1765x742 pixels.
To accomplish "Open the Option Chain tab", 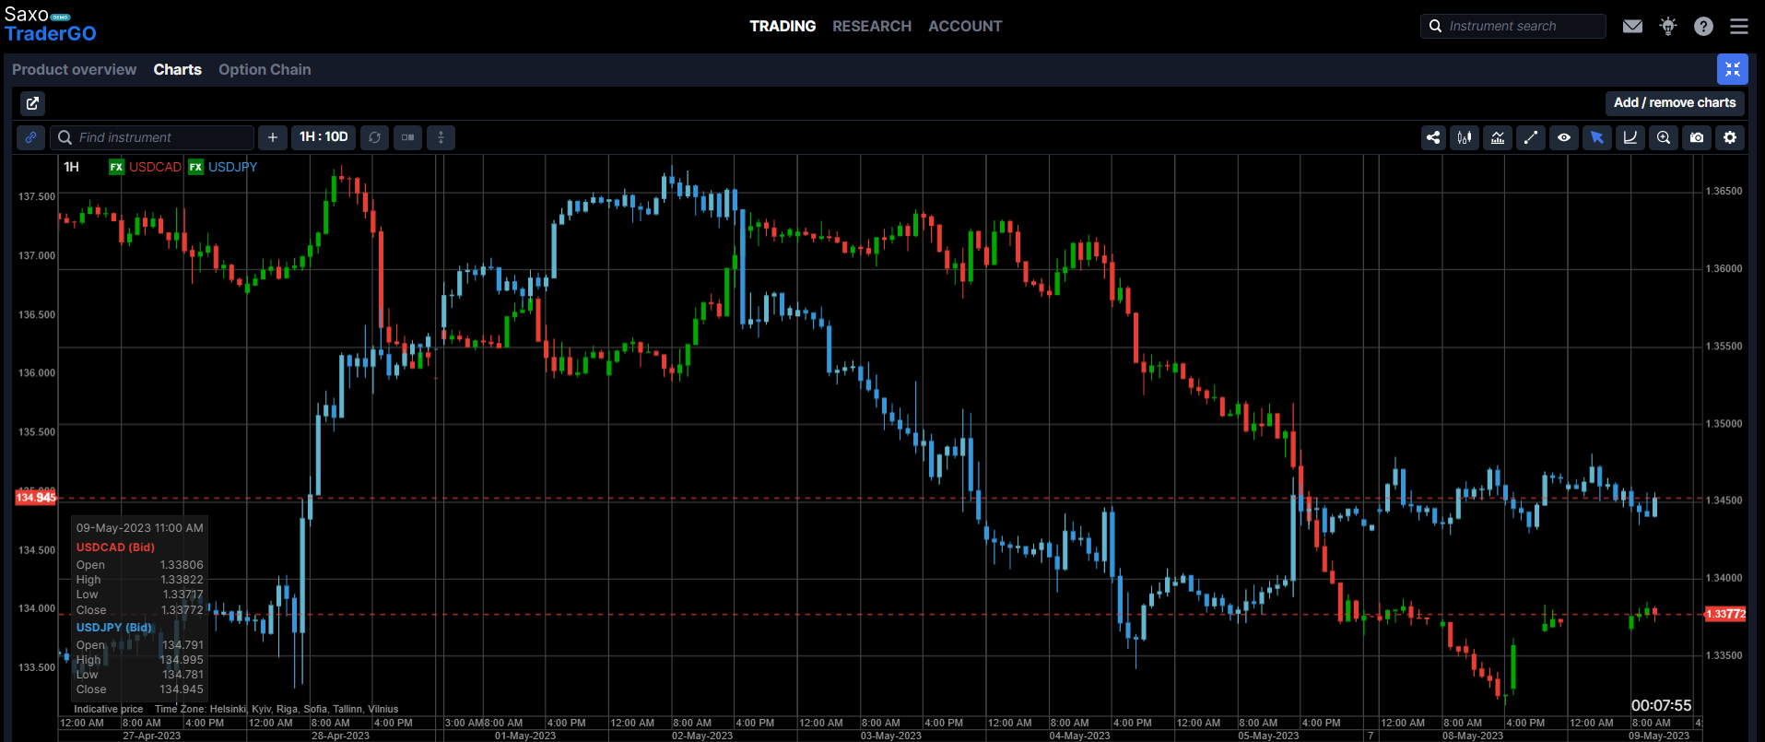I will (x=265, y=69).
